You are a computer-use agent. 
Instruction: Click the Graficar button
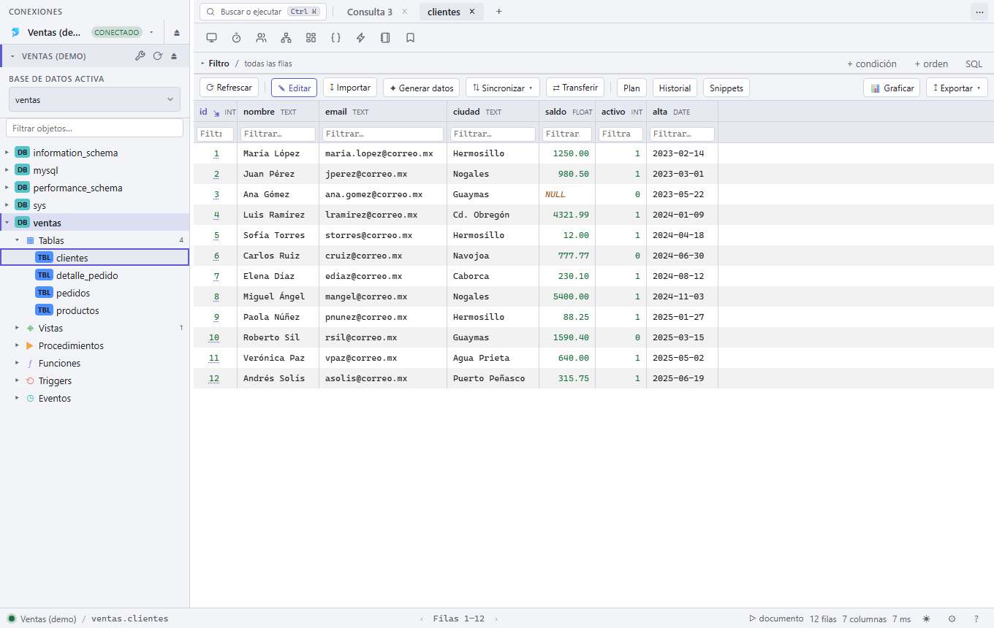(892, 88)
